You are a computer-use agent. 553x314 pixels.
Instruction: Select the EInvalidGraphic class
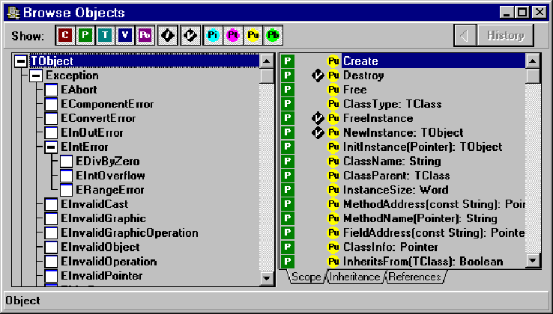point(103,218)
